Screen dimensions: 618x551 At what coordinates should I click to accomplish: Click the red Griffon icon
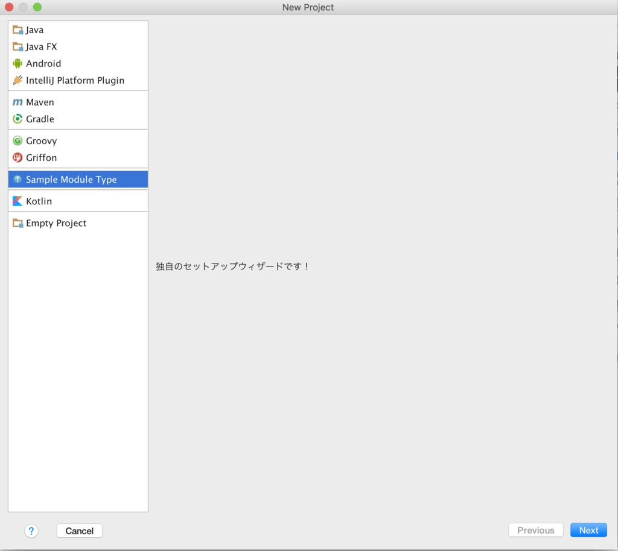18,157
